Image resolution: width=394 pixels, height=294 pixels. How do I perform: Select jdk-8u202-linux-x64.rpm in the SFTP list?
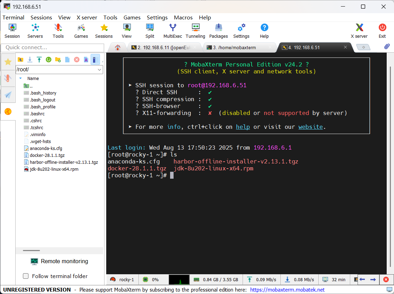(54, 169)
